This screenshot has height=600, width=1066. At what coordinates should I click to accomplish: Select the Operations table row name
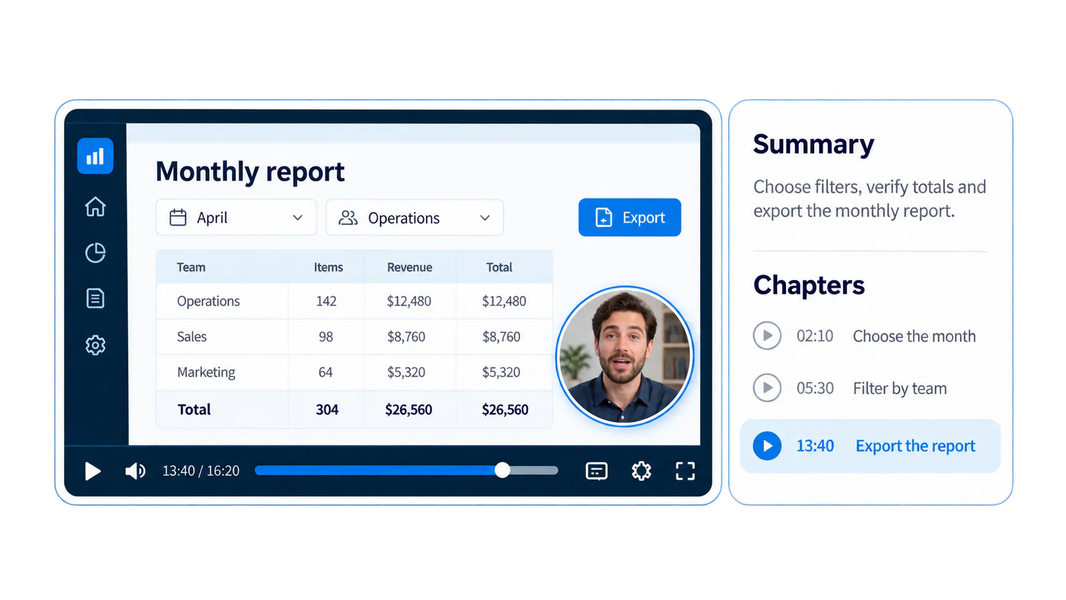click(208, 301)
